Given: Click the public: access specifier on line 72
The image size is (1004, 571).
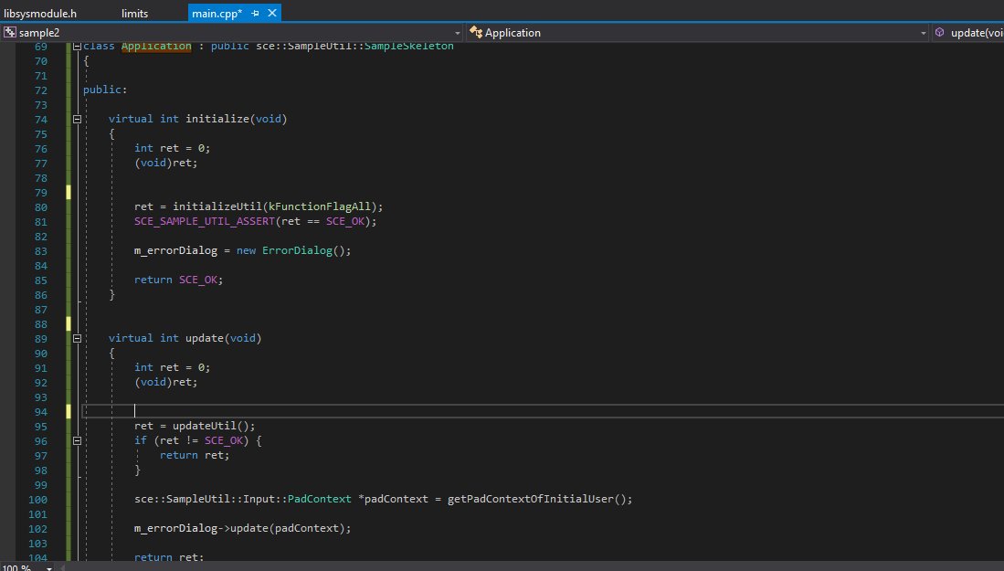Looking at the screenshot, I should pos(105,90).
